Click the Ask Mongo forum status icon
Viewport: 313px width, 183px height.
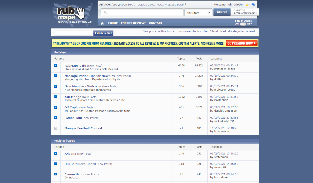coord(56,97)
